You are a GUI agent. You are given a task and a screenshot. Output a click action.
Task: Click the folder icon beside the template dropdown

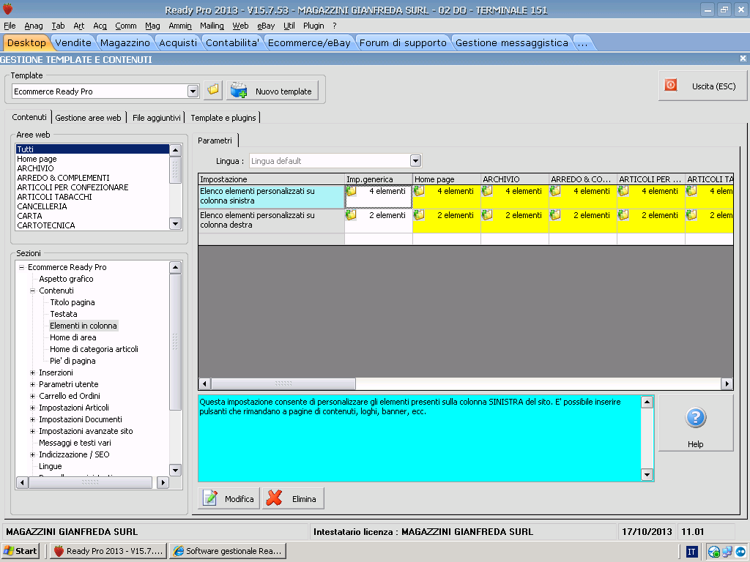(x=212, y=91)
